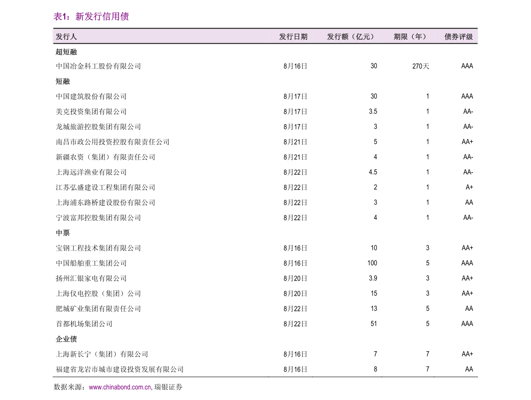Click the 51 issue amount value
The width and height of the screenshot is (531, 400).
[x=374, y=324]
